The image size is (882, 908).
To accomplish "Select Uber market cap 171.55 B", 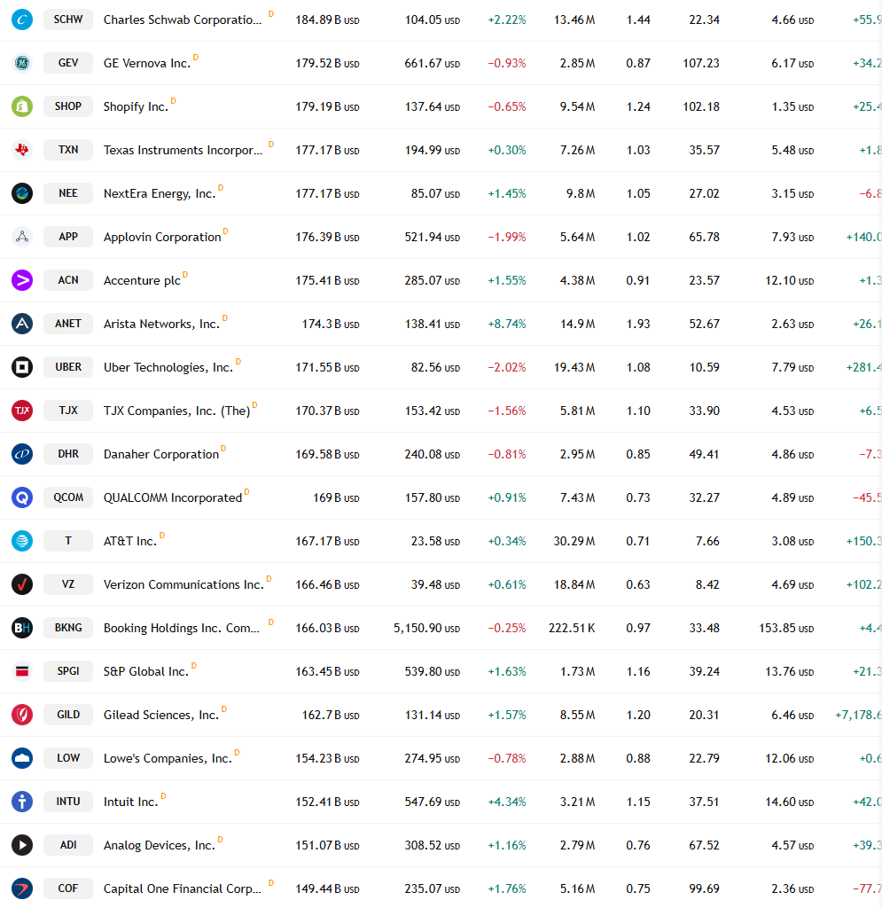I will click(328, 367).
